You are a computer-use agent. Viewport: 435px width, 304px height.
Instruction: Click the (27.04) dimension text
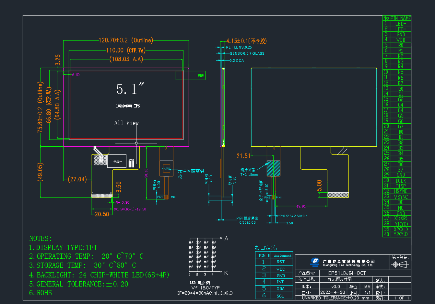tap(77, 179)
